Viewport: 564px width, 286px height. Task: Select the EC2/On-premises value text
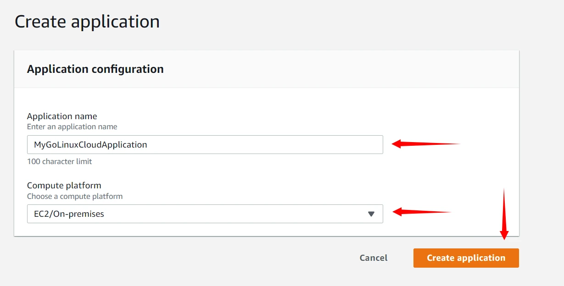69,214
